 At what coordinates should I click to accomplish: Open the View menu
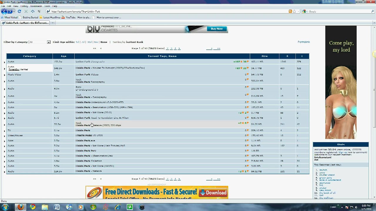pos(16,6)
